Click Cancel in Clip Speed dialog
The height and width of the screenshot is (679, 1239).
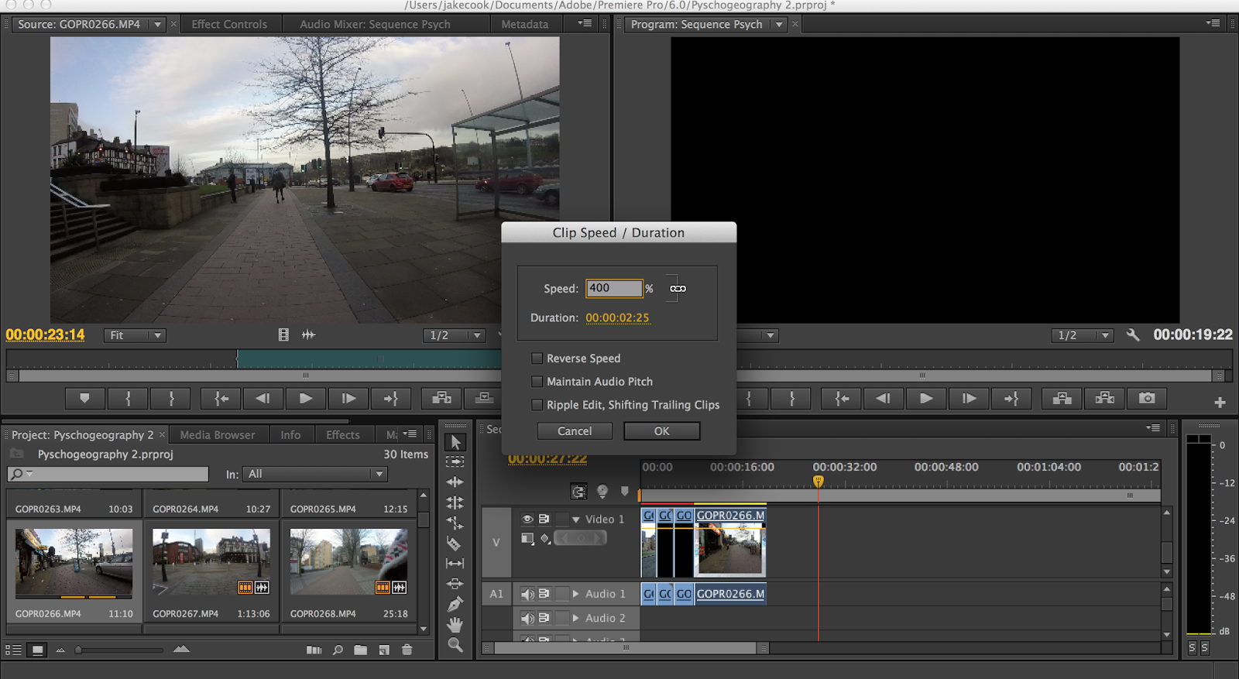[575, 431]
